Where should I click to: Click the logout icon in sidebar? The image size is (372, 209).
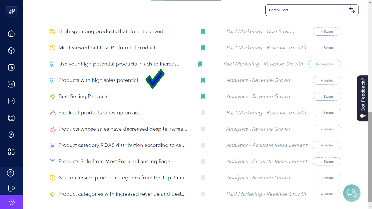point(11,188)
